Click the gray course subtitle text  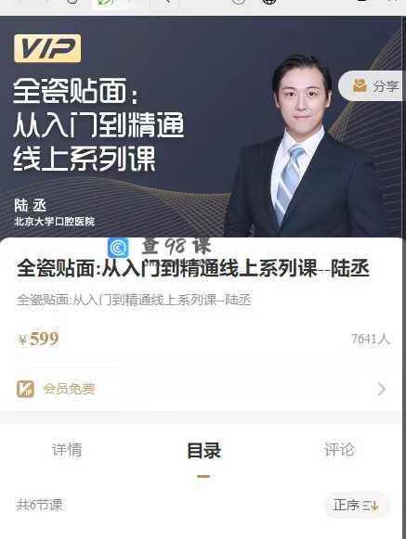134,300
